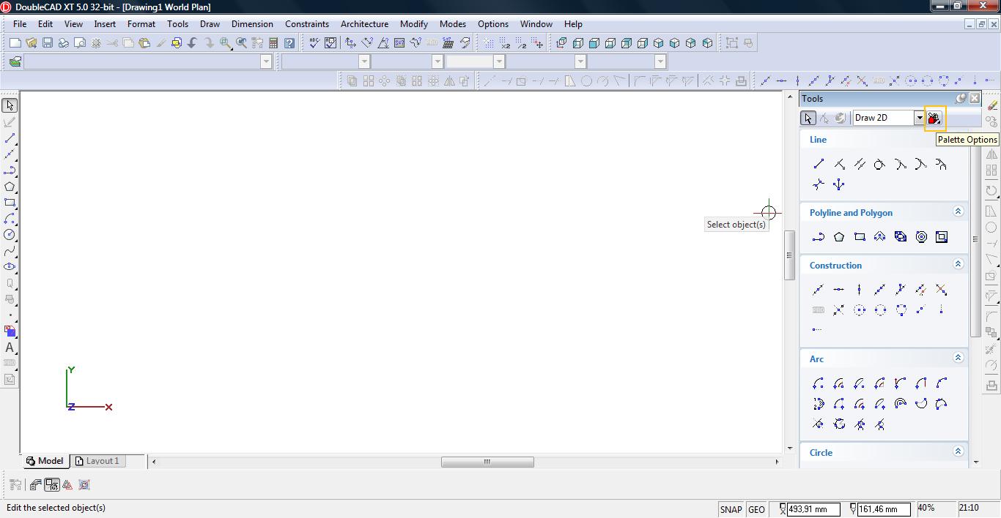Open the Architecture menu
1001x518 pixels.
coord(364,23)
